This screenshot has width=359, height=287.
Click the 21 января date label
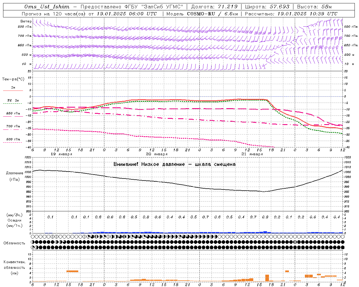point(252,154)
